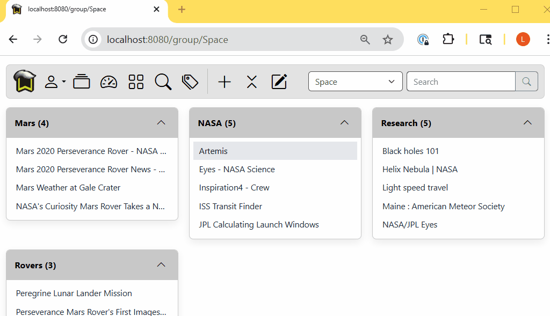Bookmark page with the star icon
Screen dimensions: 550x316
point(388,40)
